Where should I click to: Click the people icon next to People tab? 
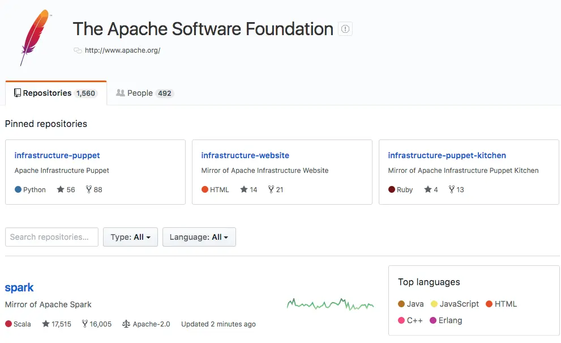pos(121,93)
